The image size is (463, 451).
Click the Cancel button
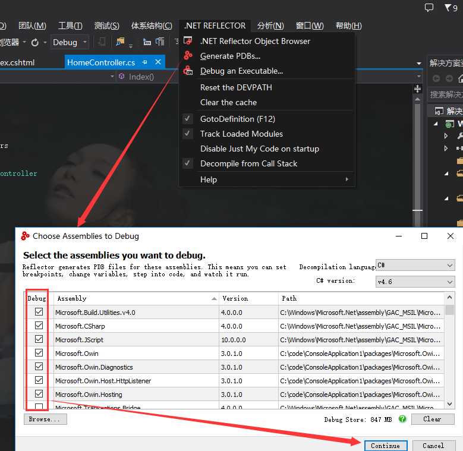click(x=433, y=446)
